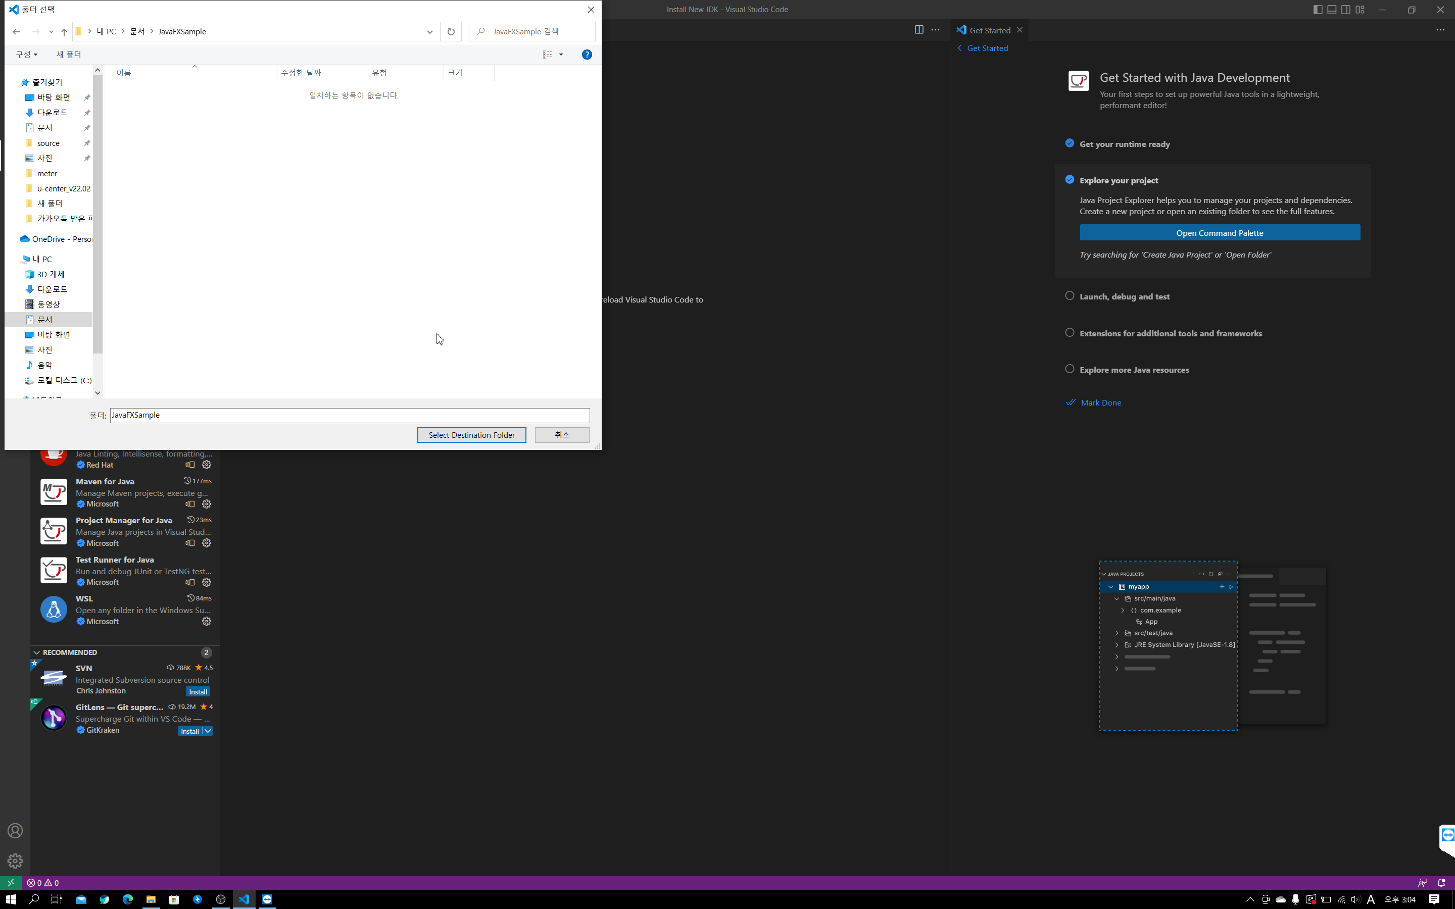
Task: Click the navigation pane scrollbar
Action: coord(98,214)
